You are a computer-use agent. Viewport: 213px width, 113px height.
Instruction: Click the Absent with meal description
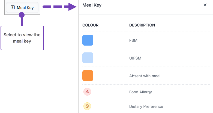(145, 76)
